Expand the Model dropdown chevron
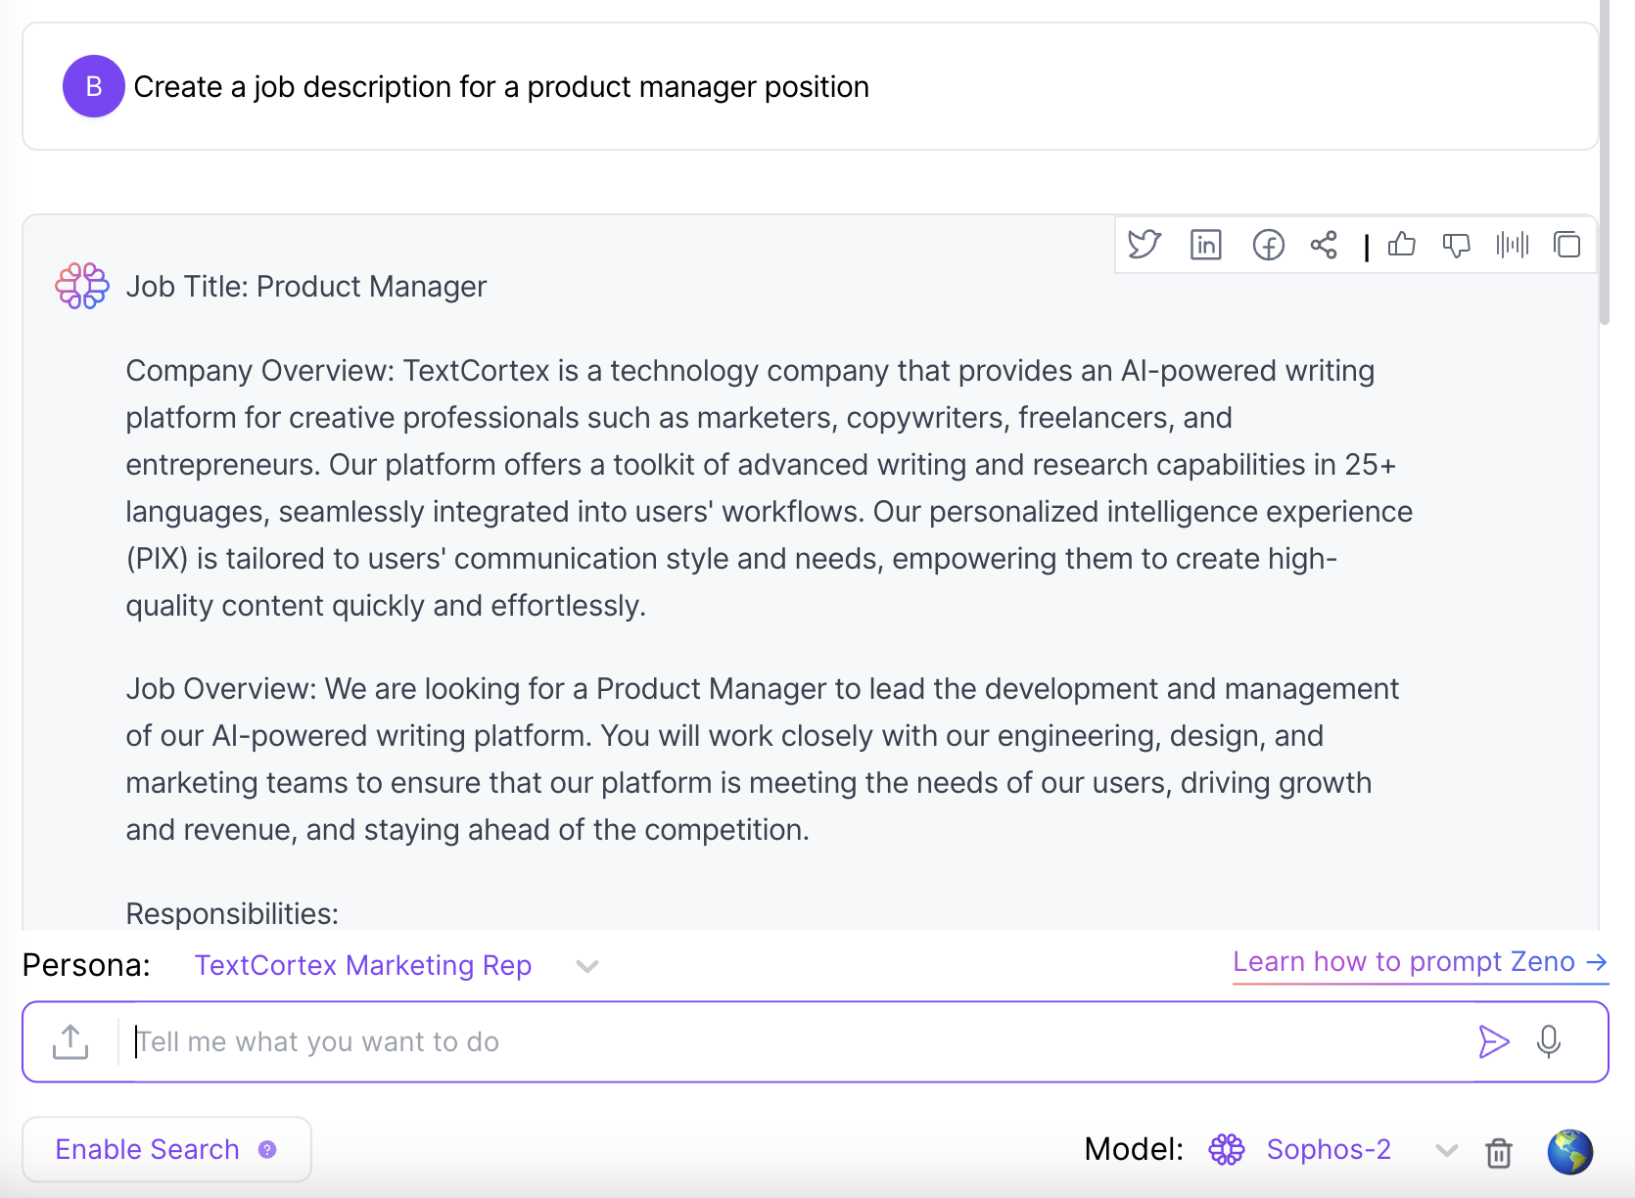1635x1198 pixels. click(1446, 1150)
